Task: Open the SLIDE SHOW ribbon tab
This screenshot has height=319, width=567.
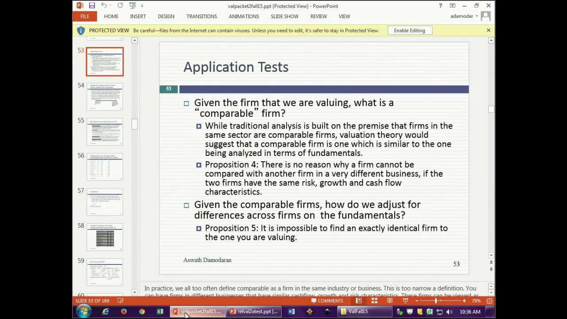Action: click(284, 16)
